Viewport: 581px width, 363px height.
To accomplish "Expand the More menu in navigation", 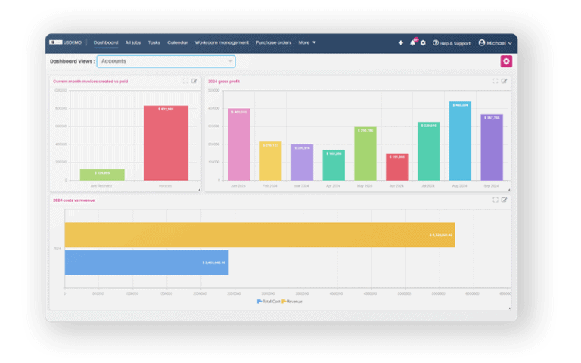I will 307,43.
